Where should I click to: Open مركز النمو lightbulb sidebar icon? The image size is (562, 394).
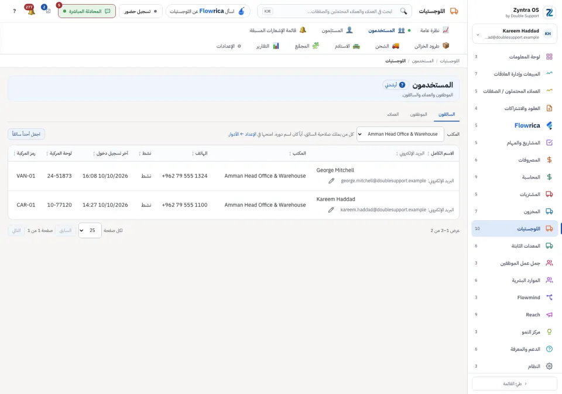549,332
